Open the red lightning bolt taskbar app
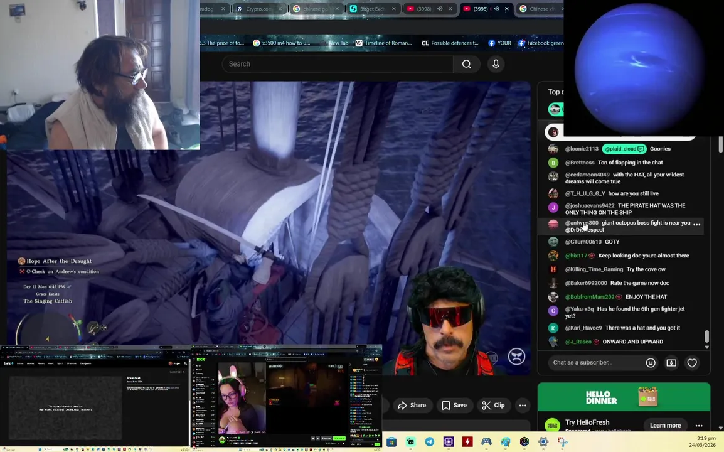The image size is (724, 452). [467, 442]
